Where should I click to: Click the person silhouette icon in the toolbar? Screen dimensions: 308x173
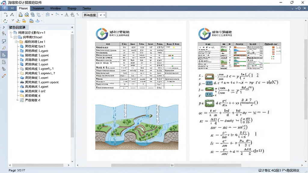pyautogui.click(x=72, y=15)
